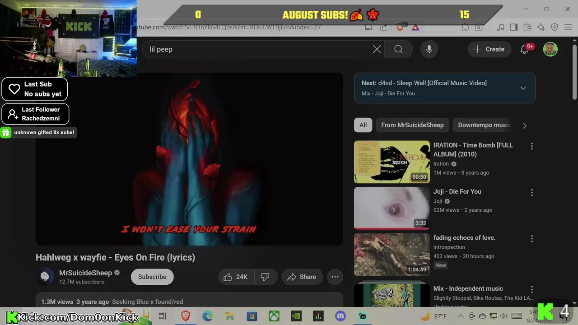
Task: Click the magnifier search button
Action: coord(398,49)
